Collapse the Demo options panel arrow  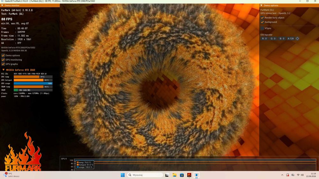262,5
